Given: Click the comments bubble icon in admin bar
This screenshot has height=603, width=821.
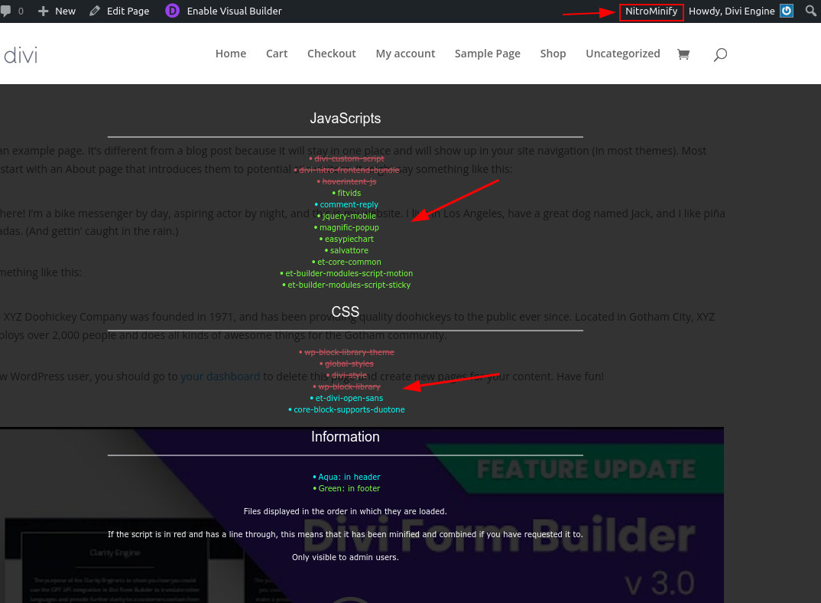Looking at the screenshot, I should click(6, 11).
